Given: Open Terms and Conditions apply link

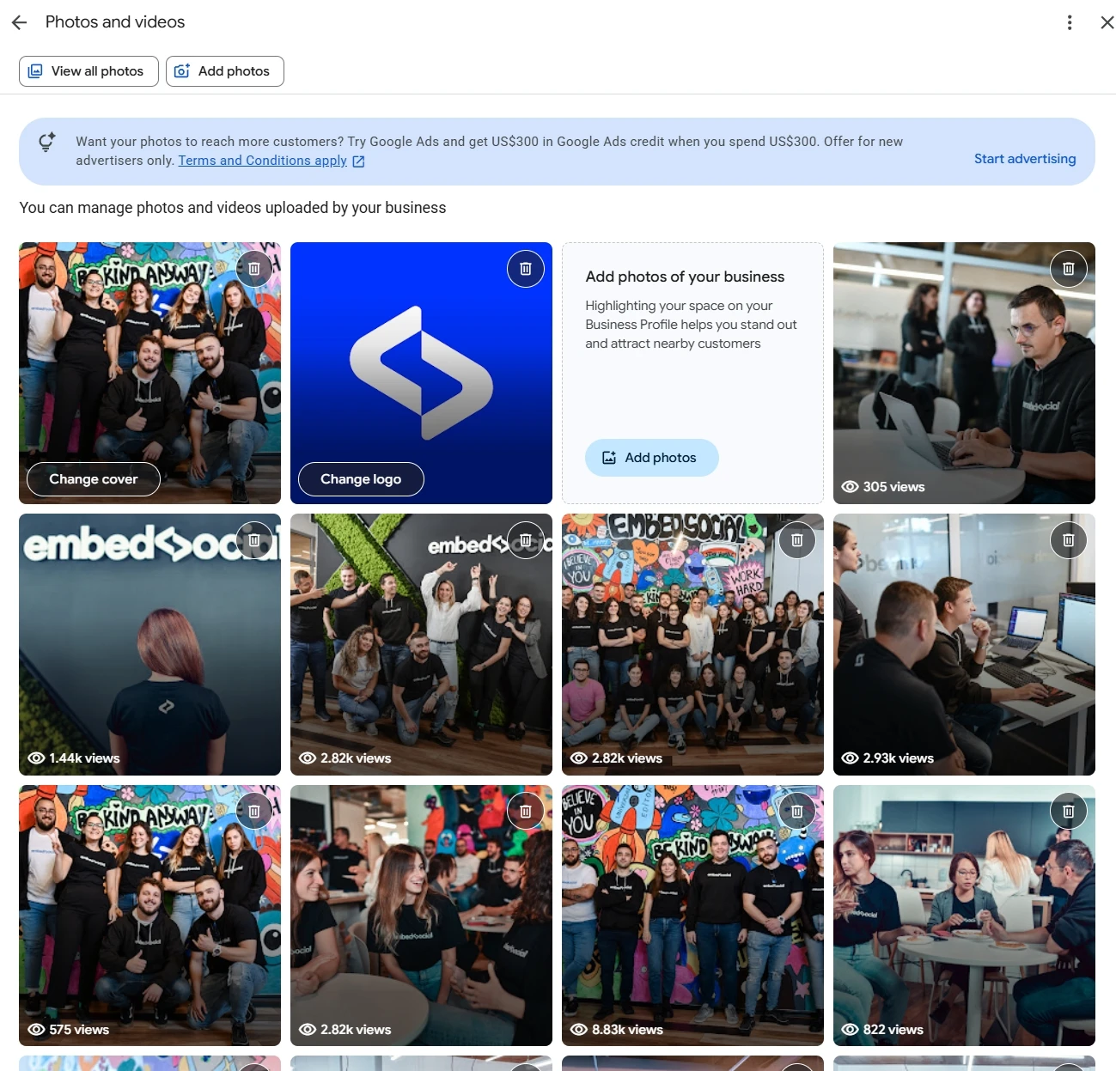Looking at the screenshot, I should click(x=263, y=161).
